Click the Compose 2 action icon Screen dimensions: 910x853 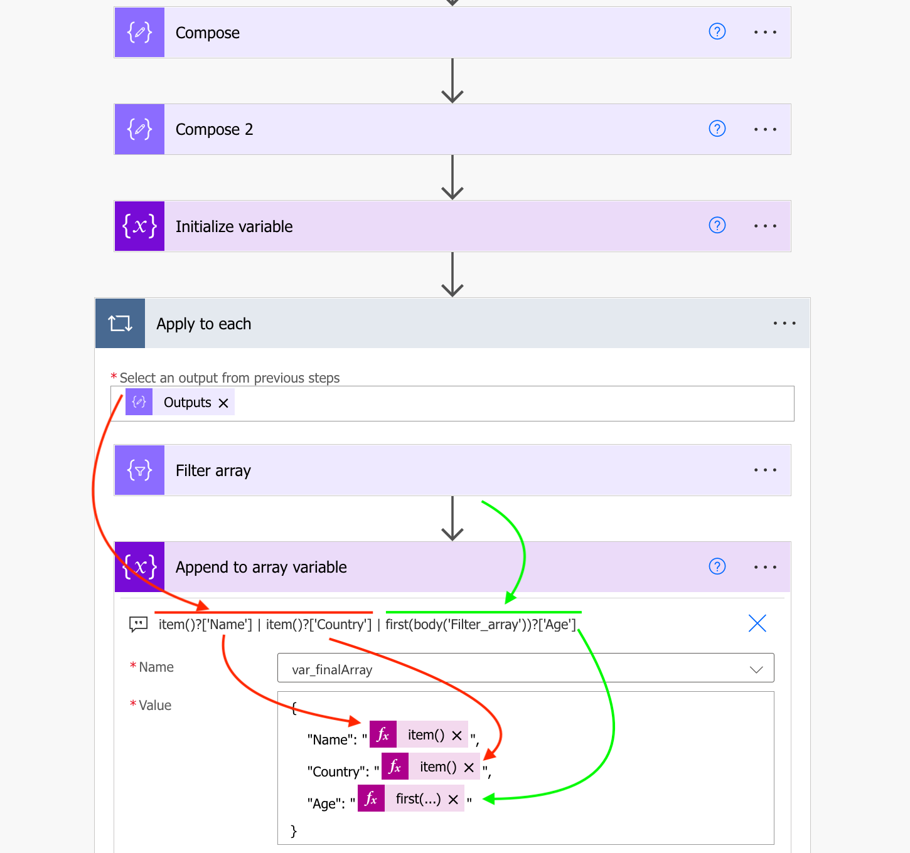coord(139,129)
